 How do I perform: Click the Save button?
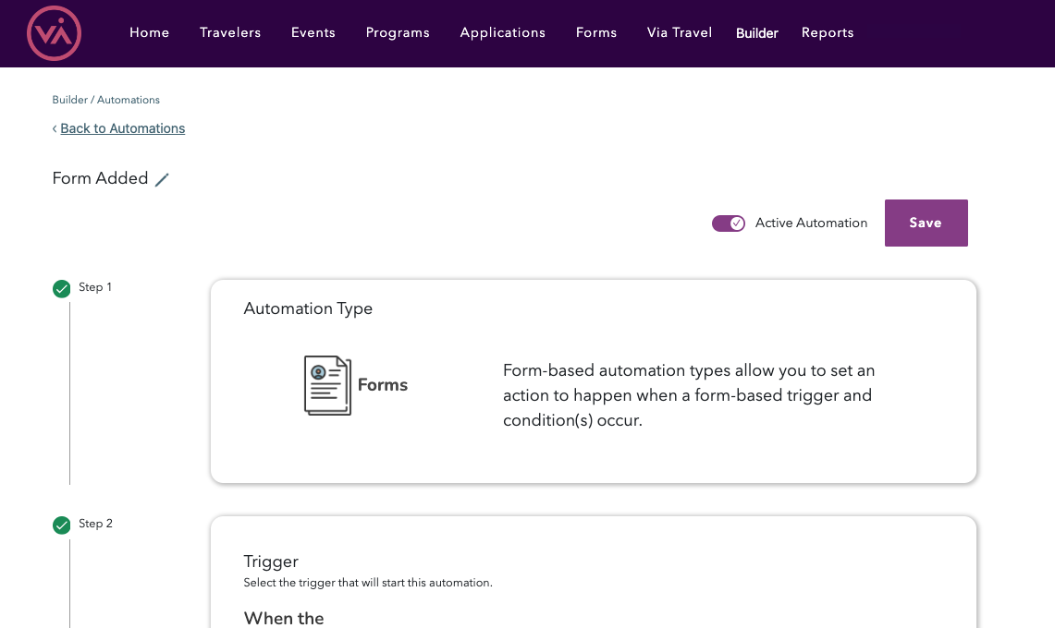[926, 223]
